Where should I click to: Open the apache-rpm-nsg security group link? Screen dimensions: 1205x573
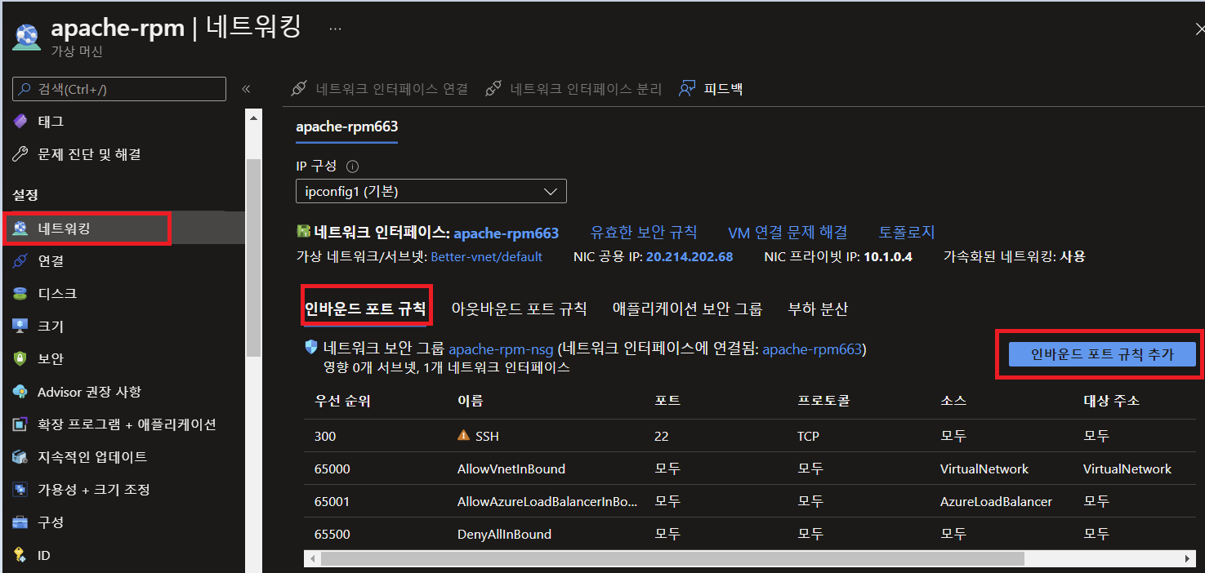pos(501,349)
